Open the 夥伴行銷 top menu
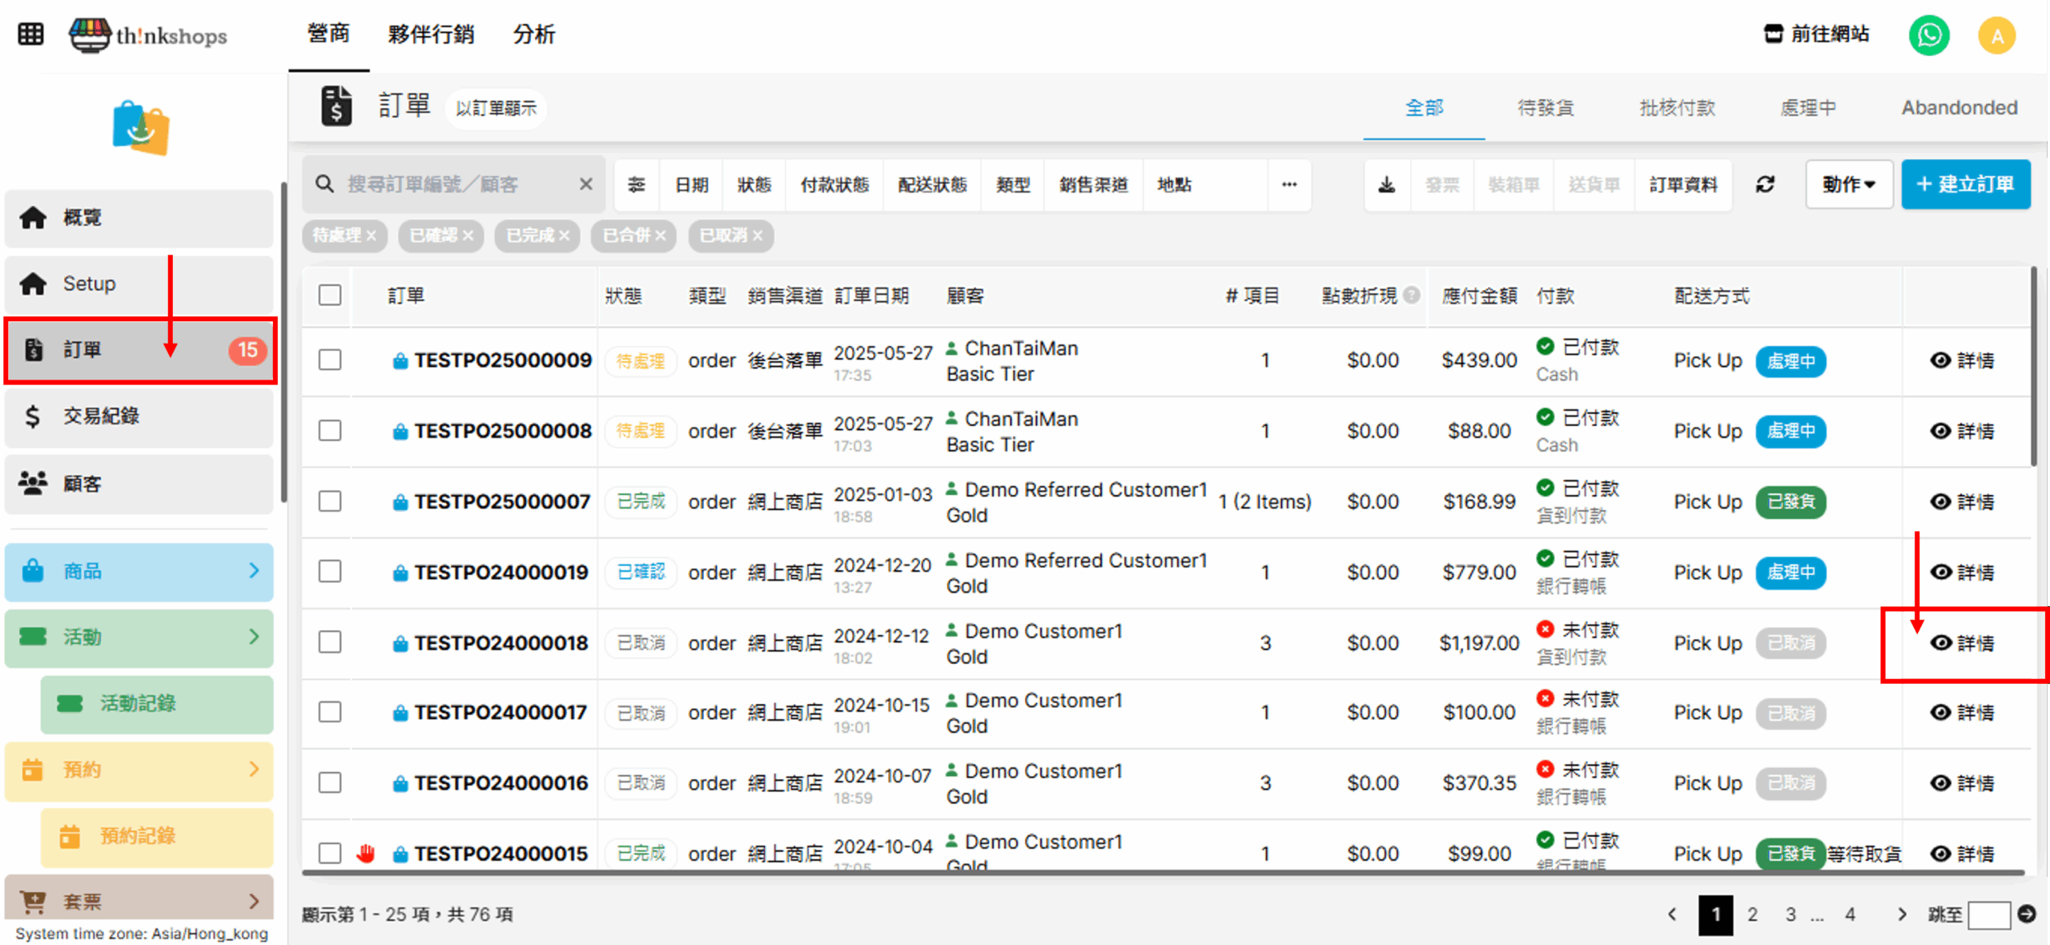Screen dimensions: 2050x945 click(x=431, y=34)
